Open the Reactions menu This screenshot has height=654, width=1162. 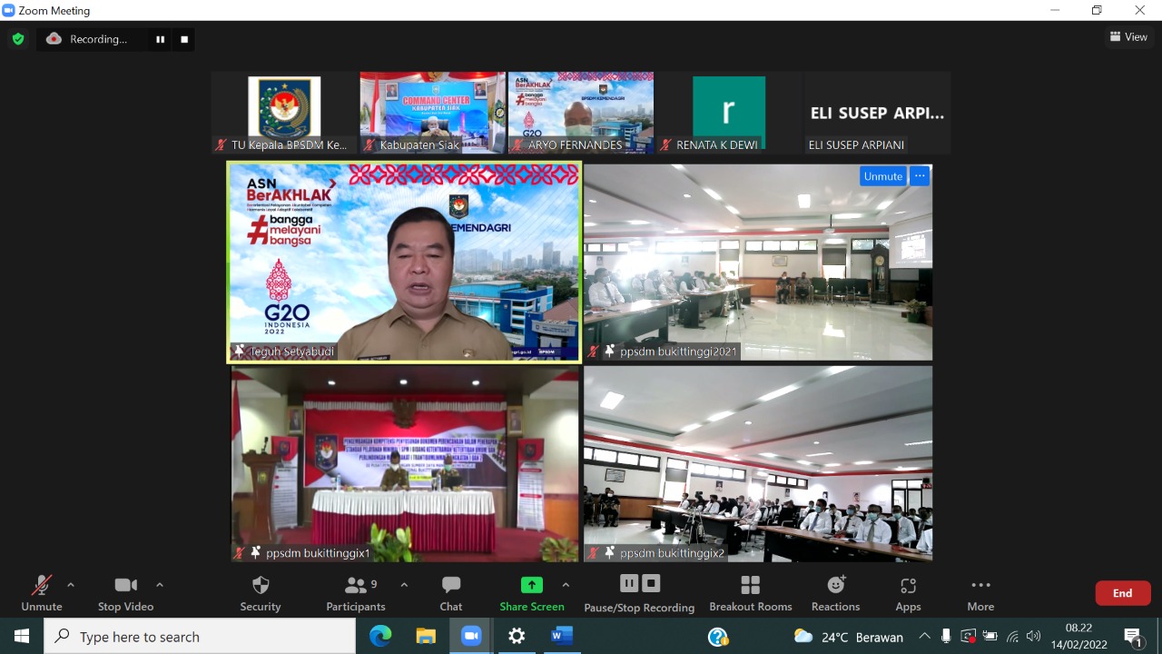pos(835,586)
